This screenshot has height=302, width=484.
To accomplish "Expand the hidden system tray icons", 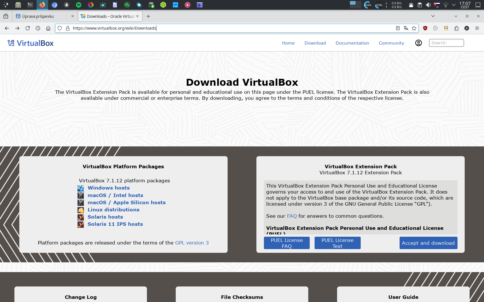I will click(x=454, y=5).
